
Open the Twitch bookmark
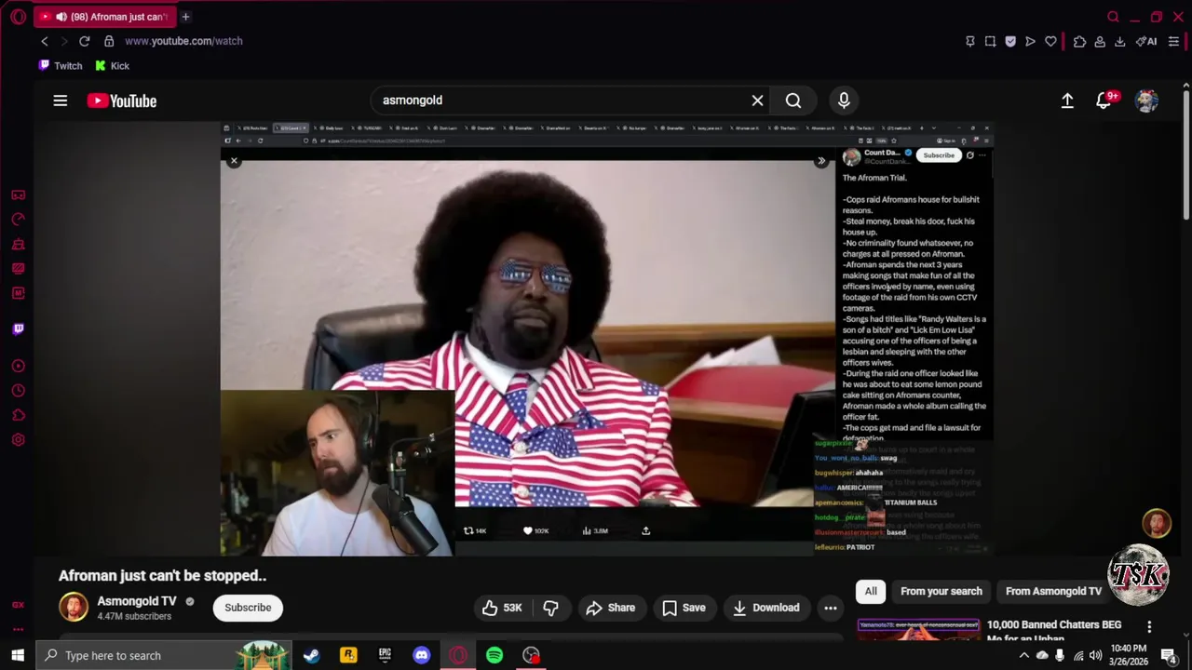[61, 66]
